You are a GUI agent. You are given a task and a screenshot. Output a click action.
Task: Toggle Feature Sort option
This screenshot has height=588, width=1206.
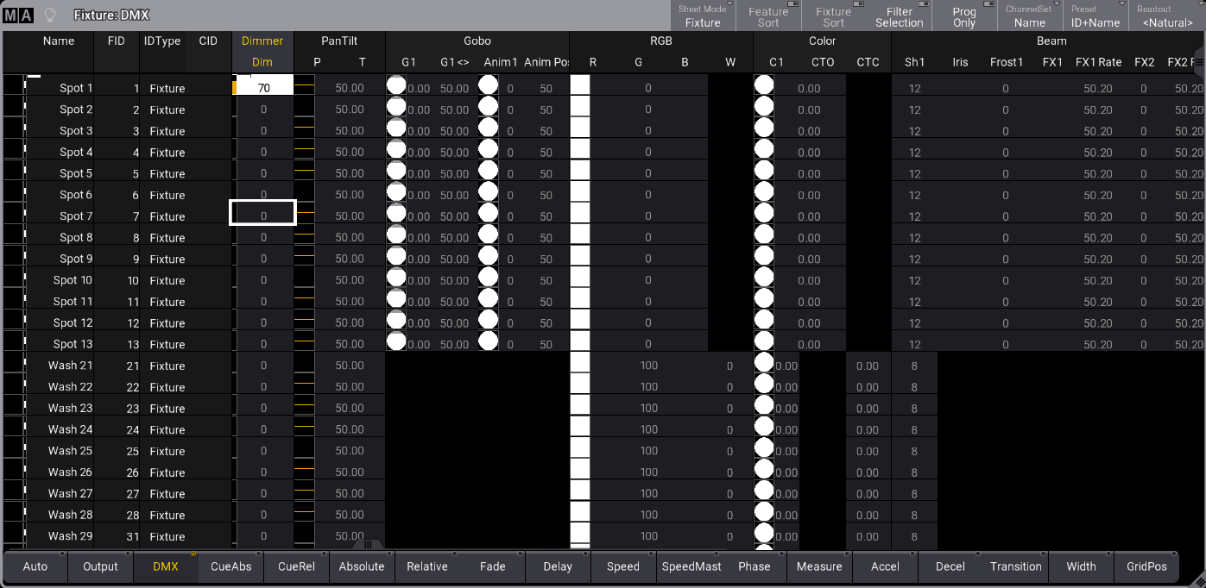pyautogui.click(x=767, y=16)
